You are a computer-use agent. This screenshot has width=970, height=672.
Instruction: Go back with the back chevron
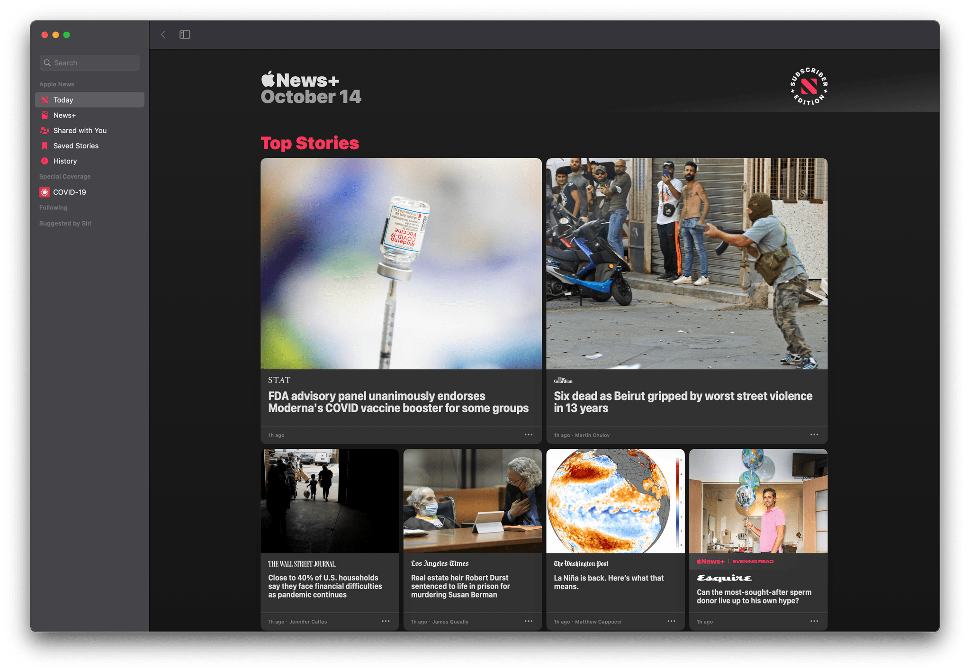coord(163,35)
